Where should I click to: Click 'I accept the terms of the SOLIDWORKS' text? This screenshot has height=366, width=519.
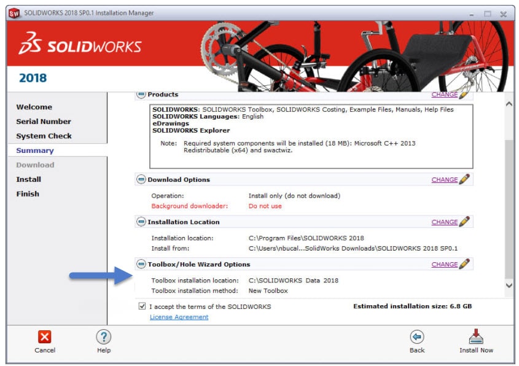(210, 306)
